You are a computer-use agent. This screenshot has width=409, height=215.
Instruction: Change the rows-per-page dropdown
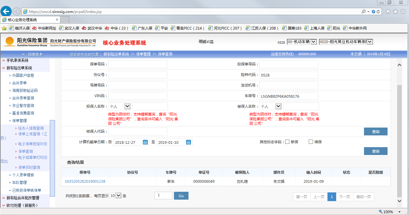click(x=115, y=195)
